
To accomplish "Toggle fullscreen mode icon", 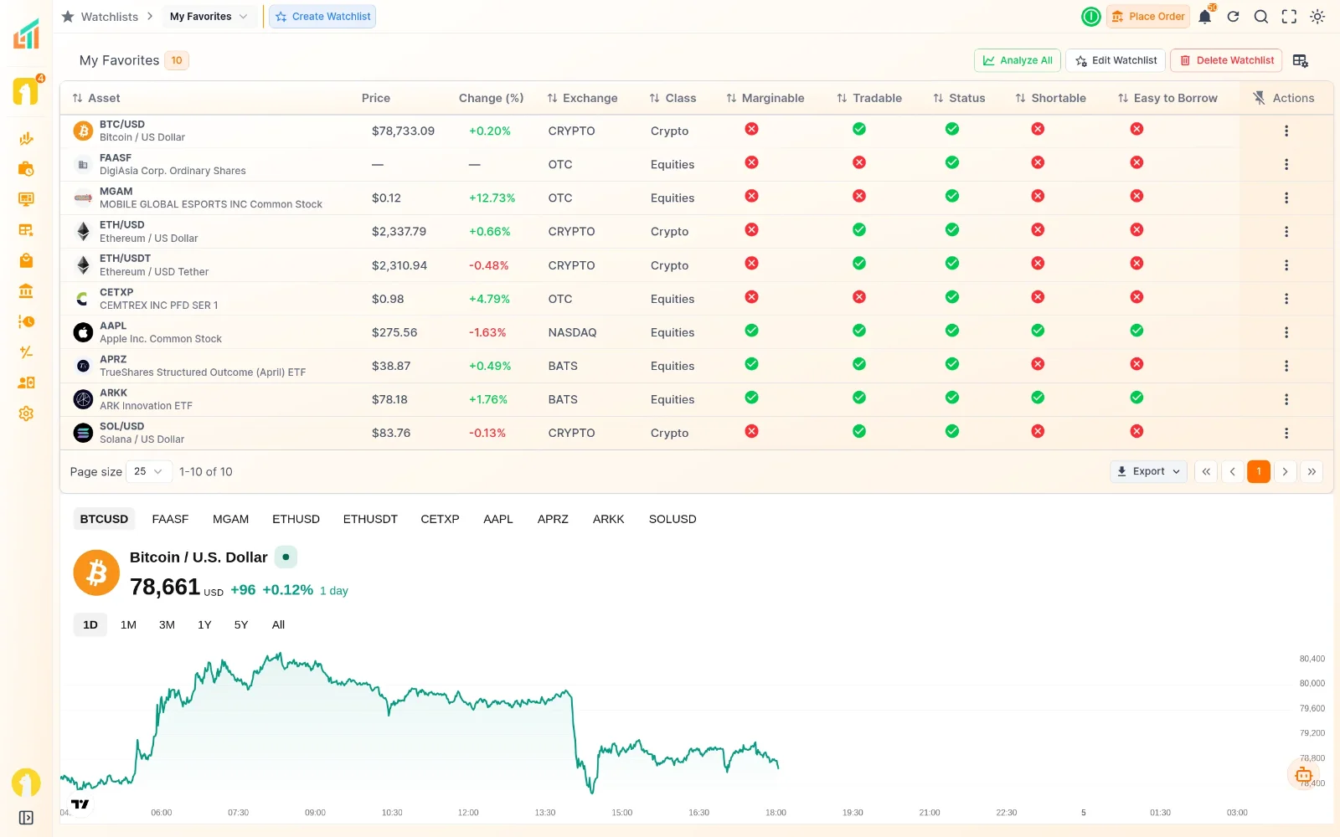I will point(1289,17).
